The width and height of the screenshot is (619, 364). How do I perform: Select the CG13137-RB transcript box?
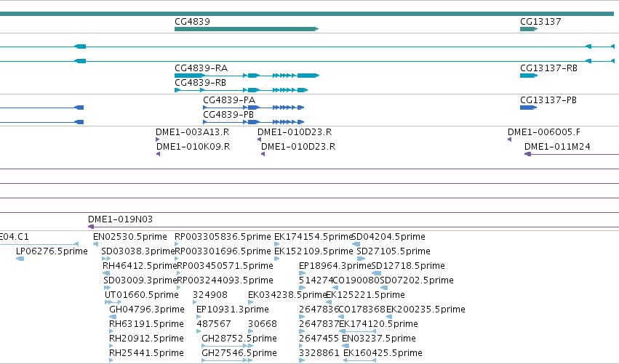529,76
